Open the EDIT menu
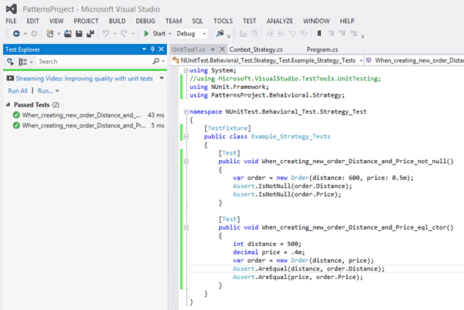Viewport: 464px width, 310px height. pyautogui.click(x=32, y=21)
